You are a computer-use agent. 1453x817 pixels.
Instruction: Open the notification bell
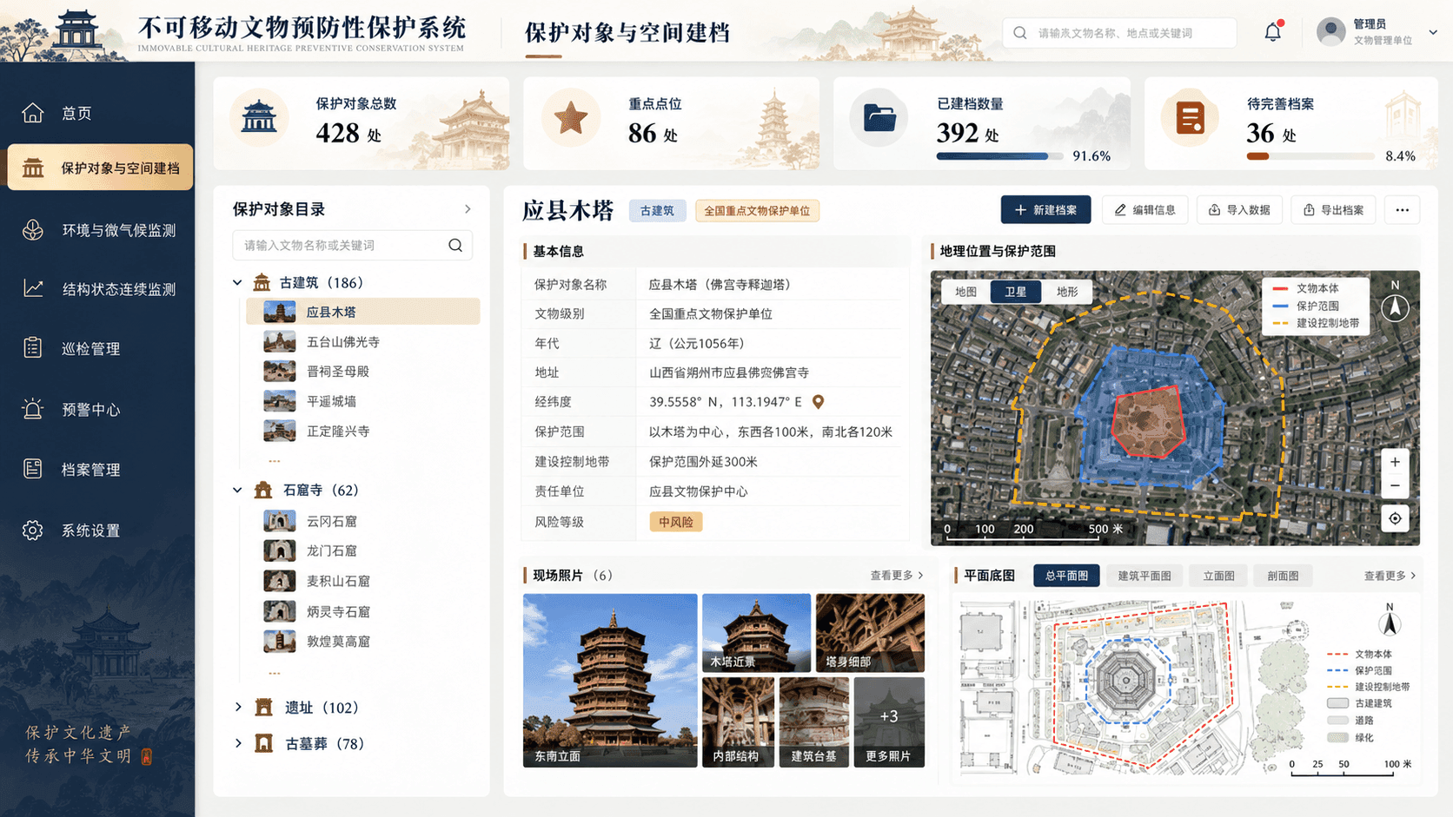[1272, 32]
